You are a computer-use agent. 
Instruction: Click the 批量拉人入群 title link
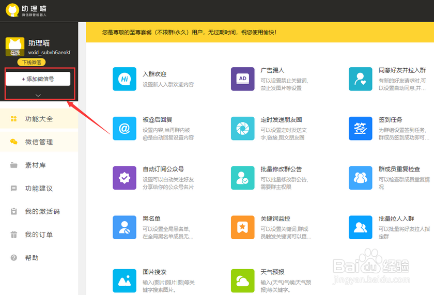pos(396,219)
